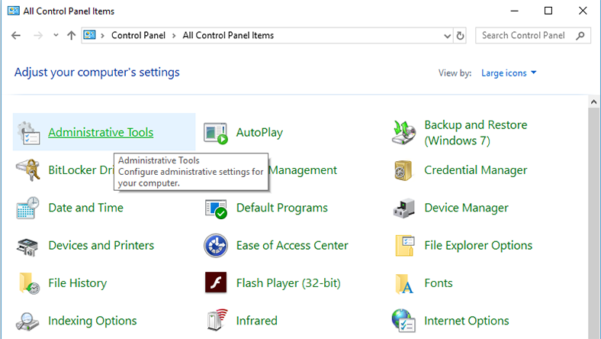Open the Internet Options link
This screenshot has height=339, width=601.
coord(467,321)
